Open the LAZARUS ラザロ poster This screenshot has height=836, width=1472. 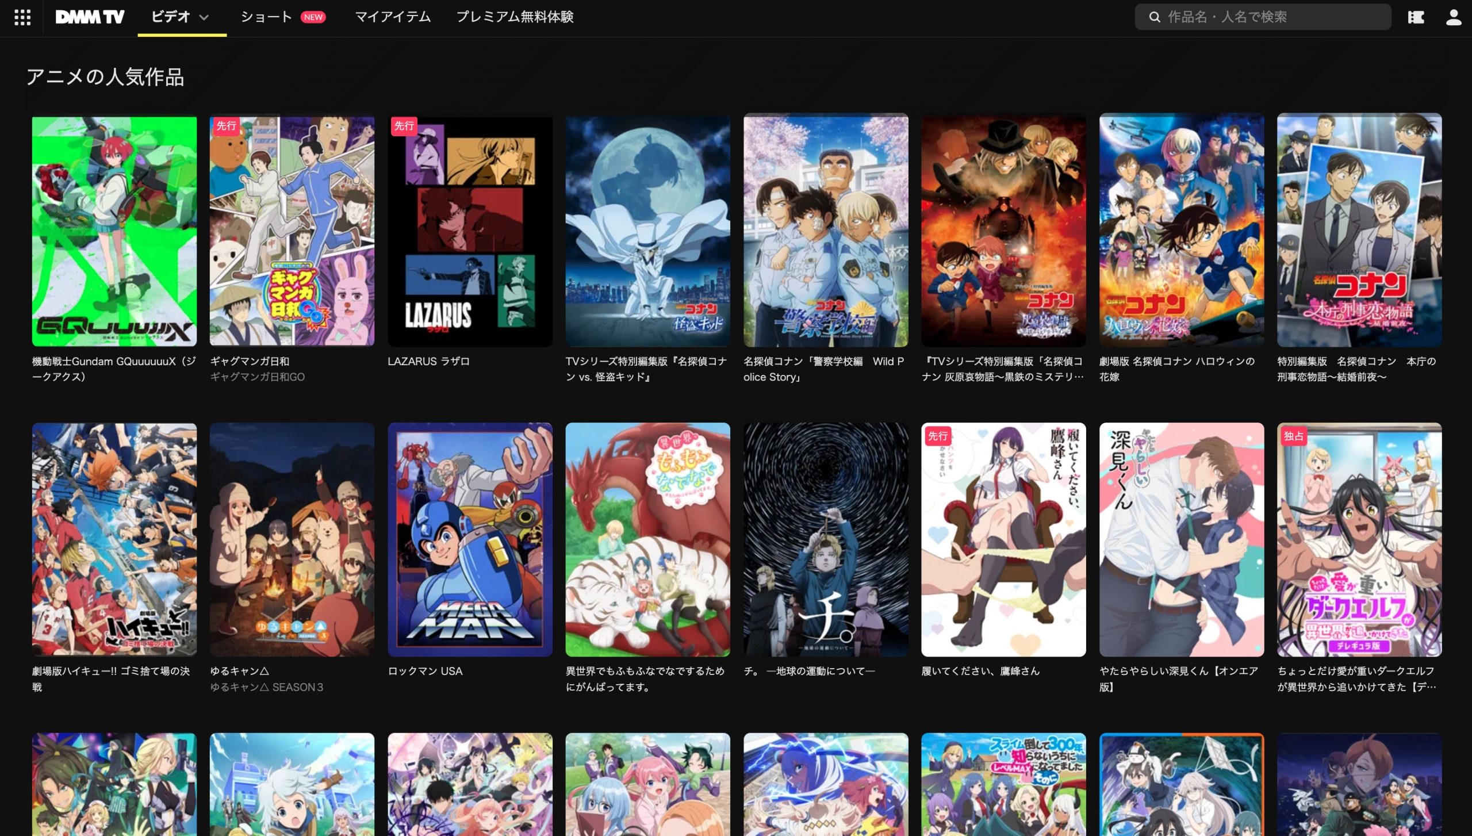point(470,231)
